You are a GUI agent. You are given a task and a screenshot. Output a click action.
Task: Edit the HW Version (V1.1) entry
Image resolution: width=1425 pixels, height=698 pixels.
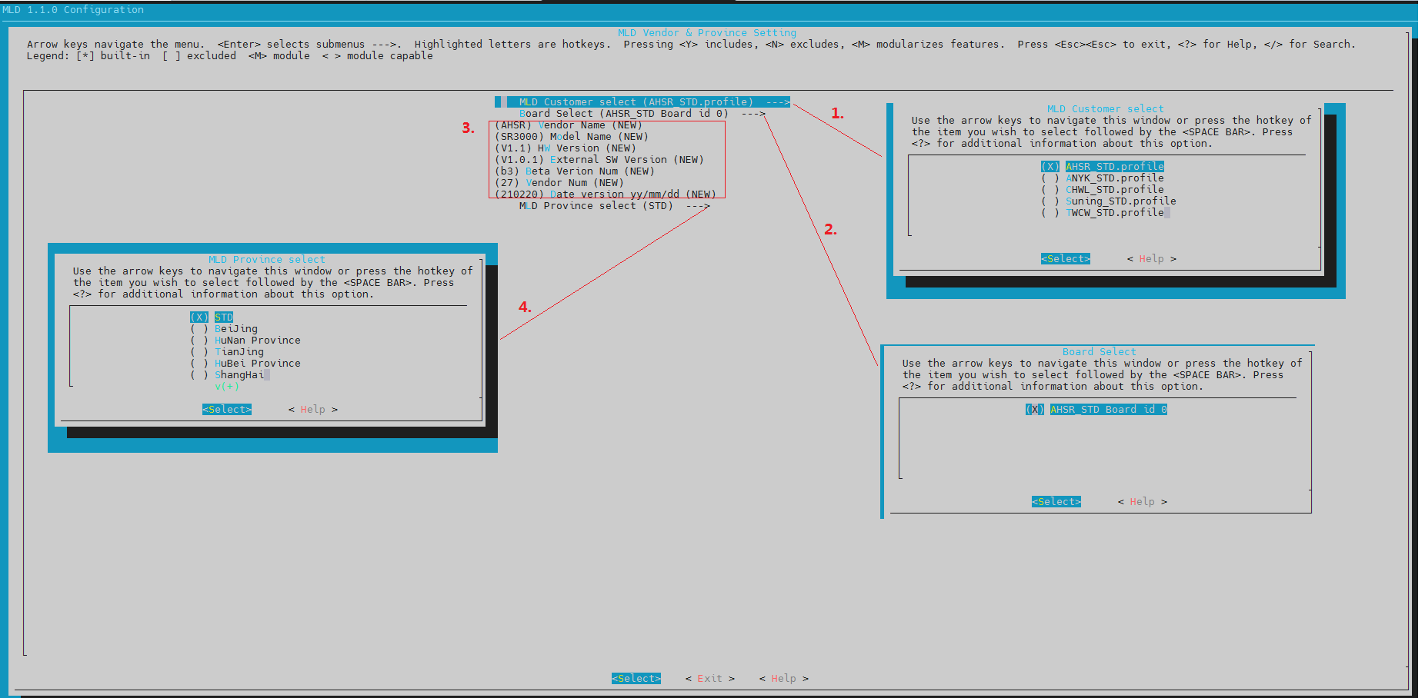[565, 148]
